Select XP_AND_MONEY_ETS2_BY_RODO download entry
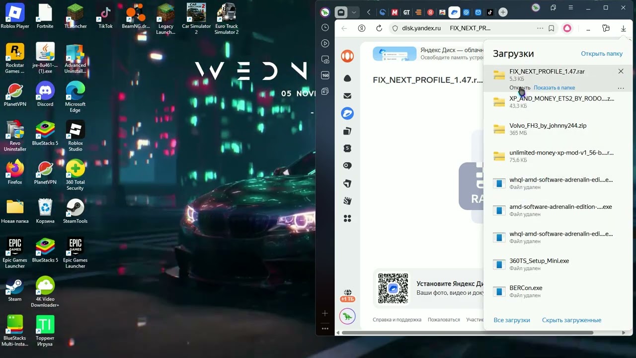Viewport: 636px width, 358px height. click(558, 102)
